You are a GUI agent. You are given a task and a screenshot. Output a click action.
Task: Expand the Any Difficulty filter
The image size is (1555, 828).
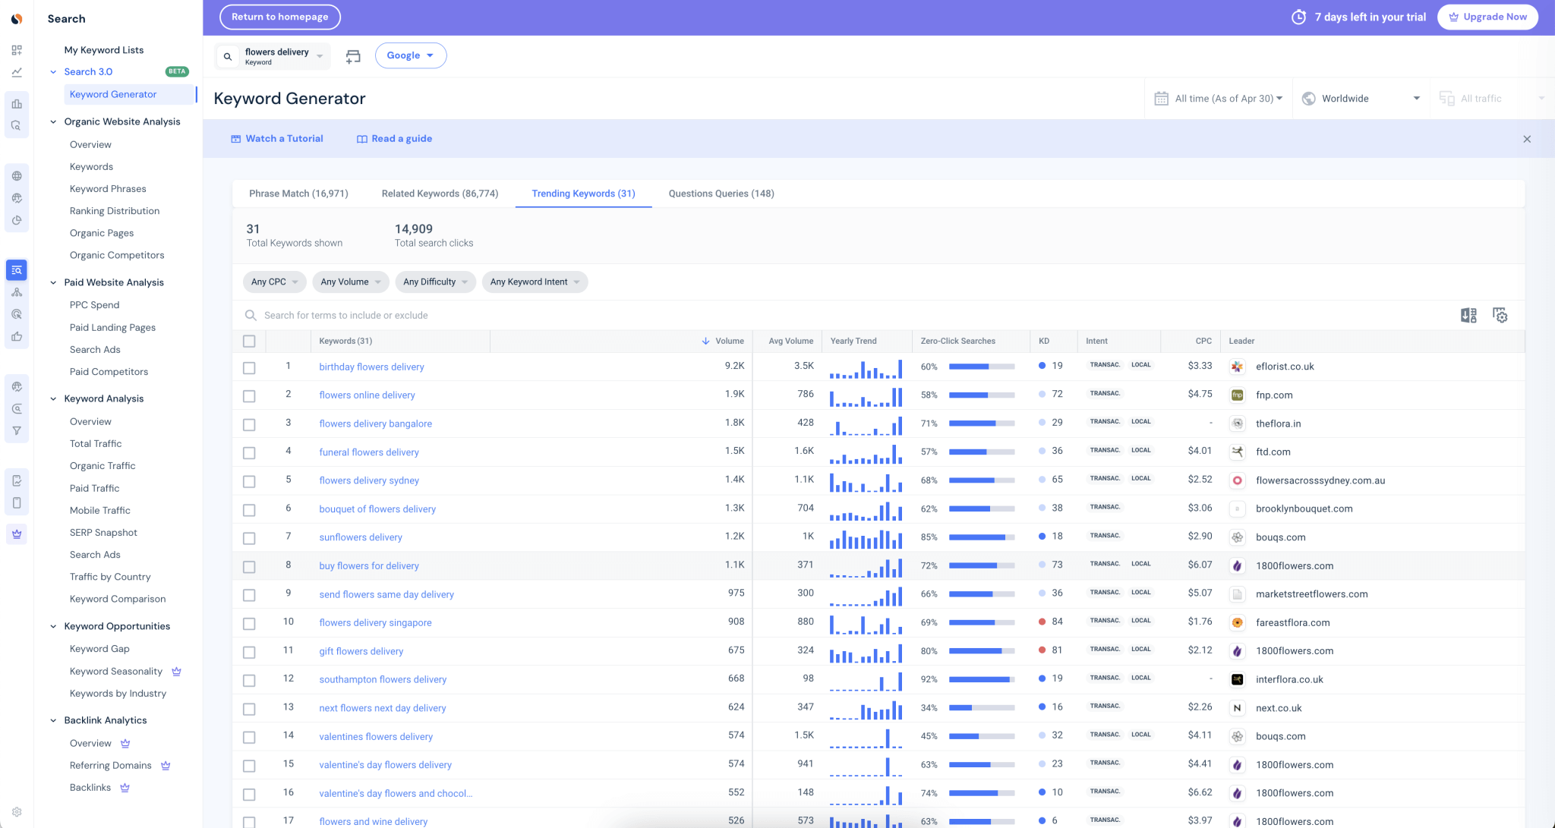pos(434,282)
